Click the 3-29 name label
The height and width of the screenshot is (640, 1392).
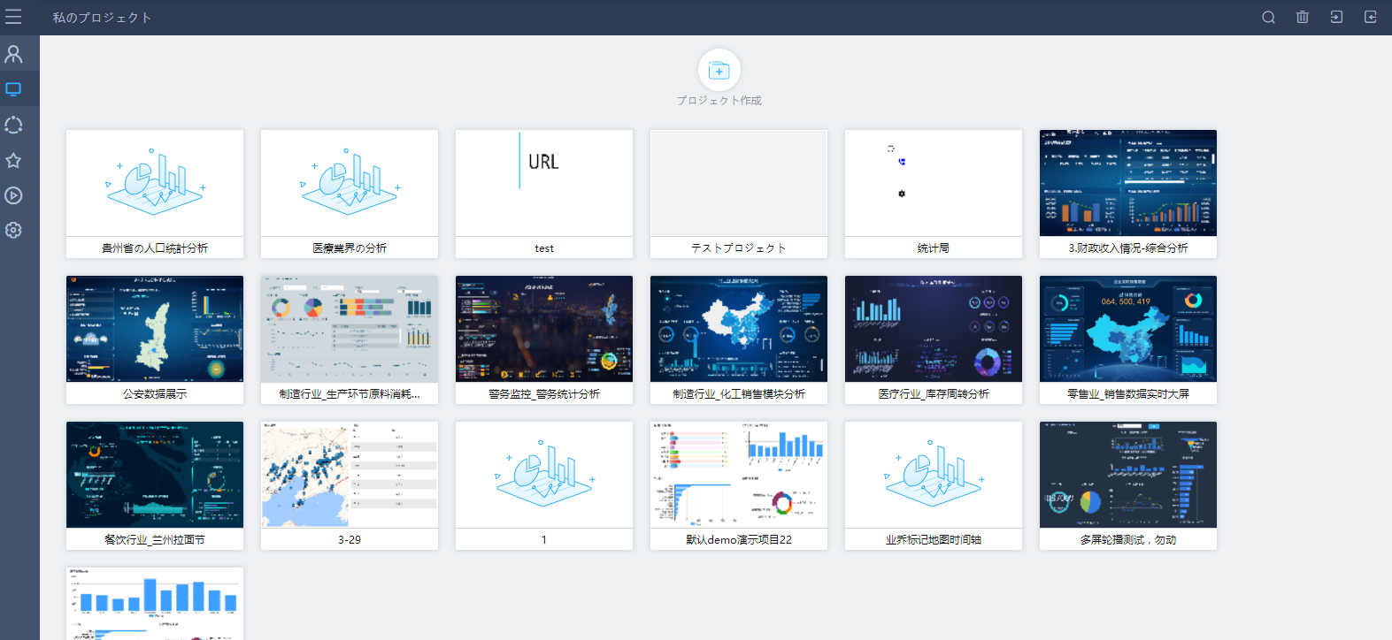(350, 540)
